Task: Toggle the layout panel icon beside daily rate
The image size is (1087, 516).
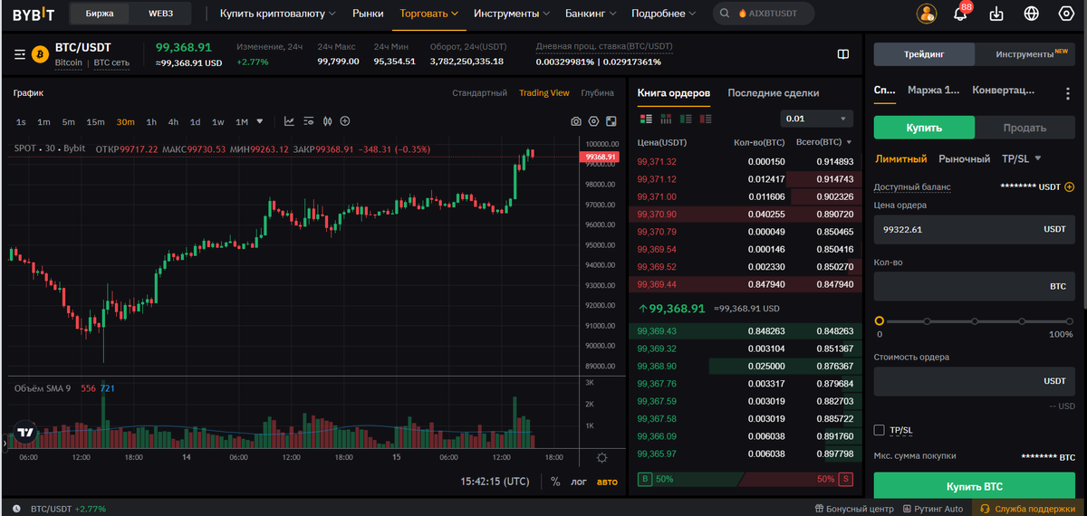Action: (843, 54)
